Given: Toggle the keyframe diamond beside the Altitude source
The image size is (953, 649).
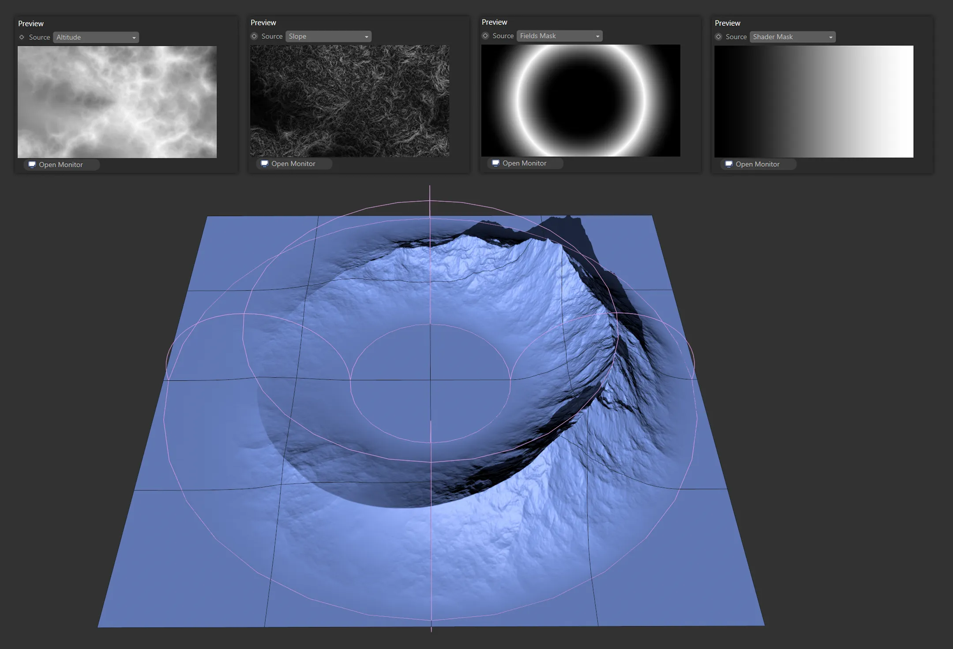Looking at the screenshot, I should click(22, 38).
